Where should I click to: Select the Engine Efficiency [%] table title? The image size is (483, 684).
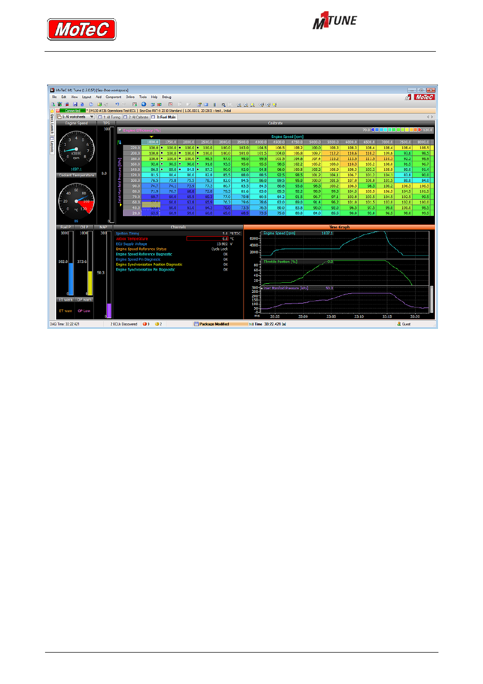142,130
